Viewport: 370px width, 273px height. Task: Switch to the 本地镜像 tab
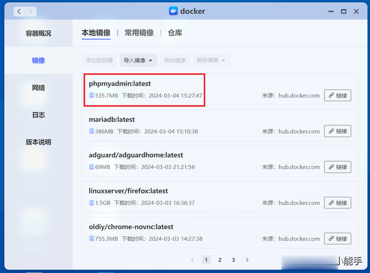point(96,33)
